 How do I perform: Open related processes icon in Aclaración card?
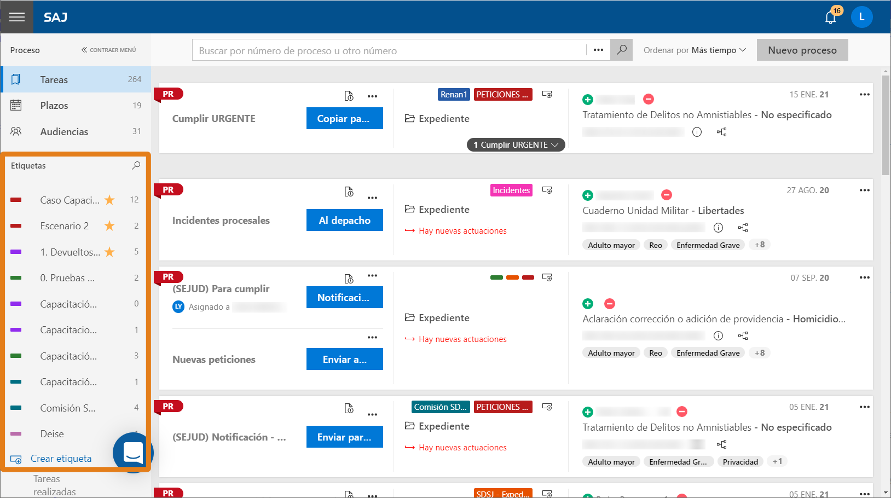click(743, 335)
